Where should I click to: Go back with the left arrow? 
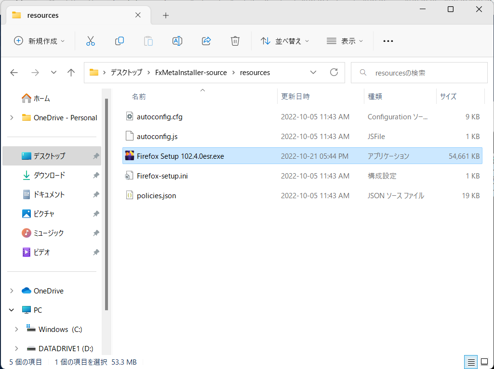14,73
